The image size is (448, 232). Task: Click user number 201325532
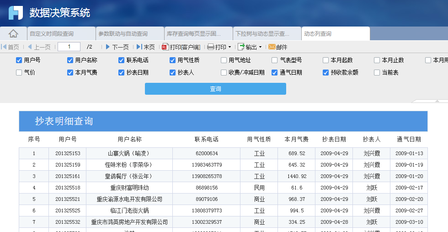(68, 222)
